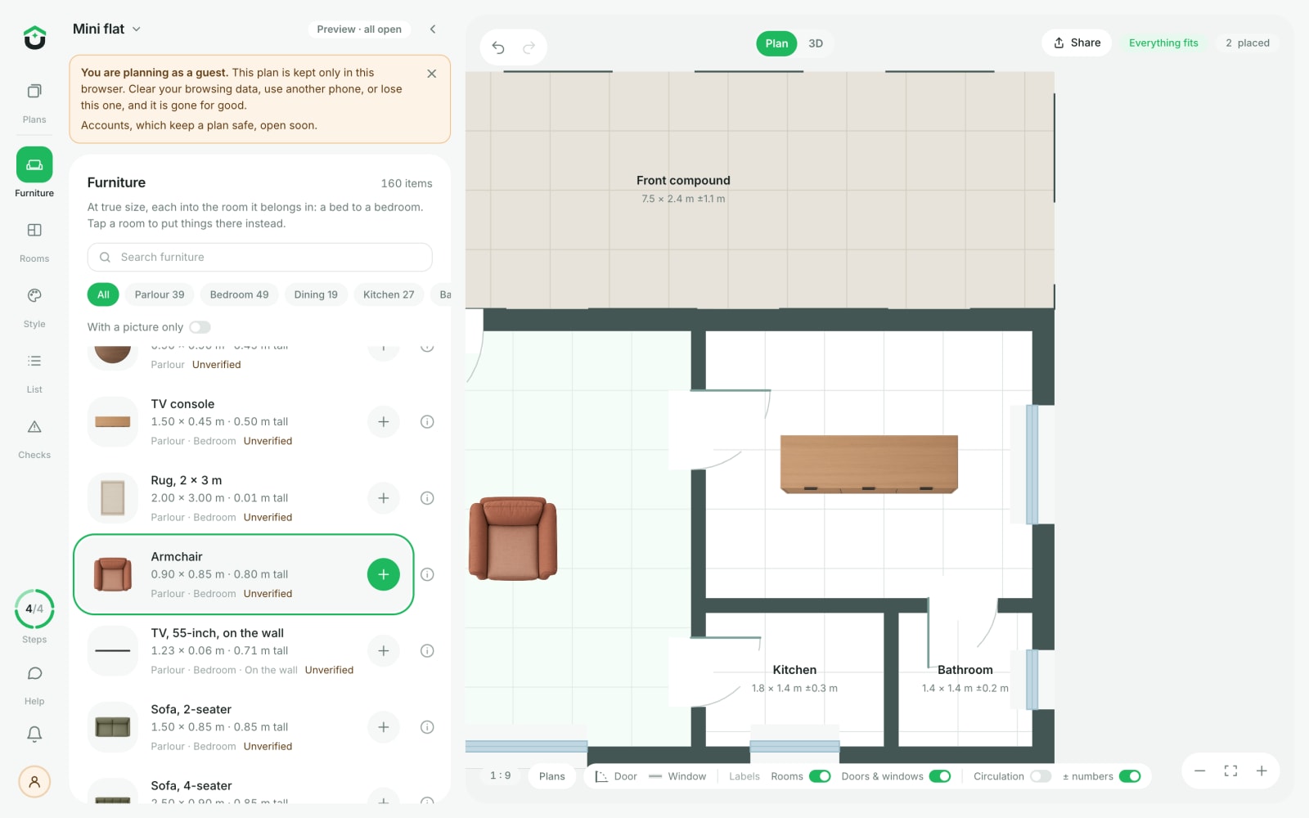1309x818 pixels.
Task: Click the Share button
Action: point(1077,43)
